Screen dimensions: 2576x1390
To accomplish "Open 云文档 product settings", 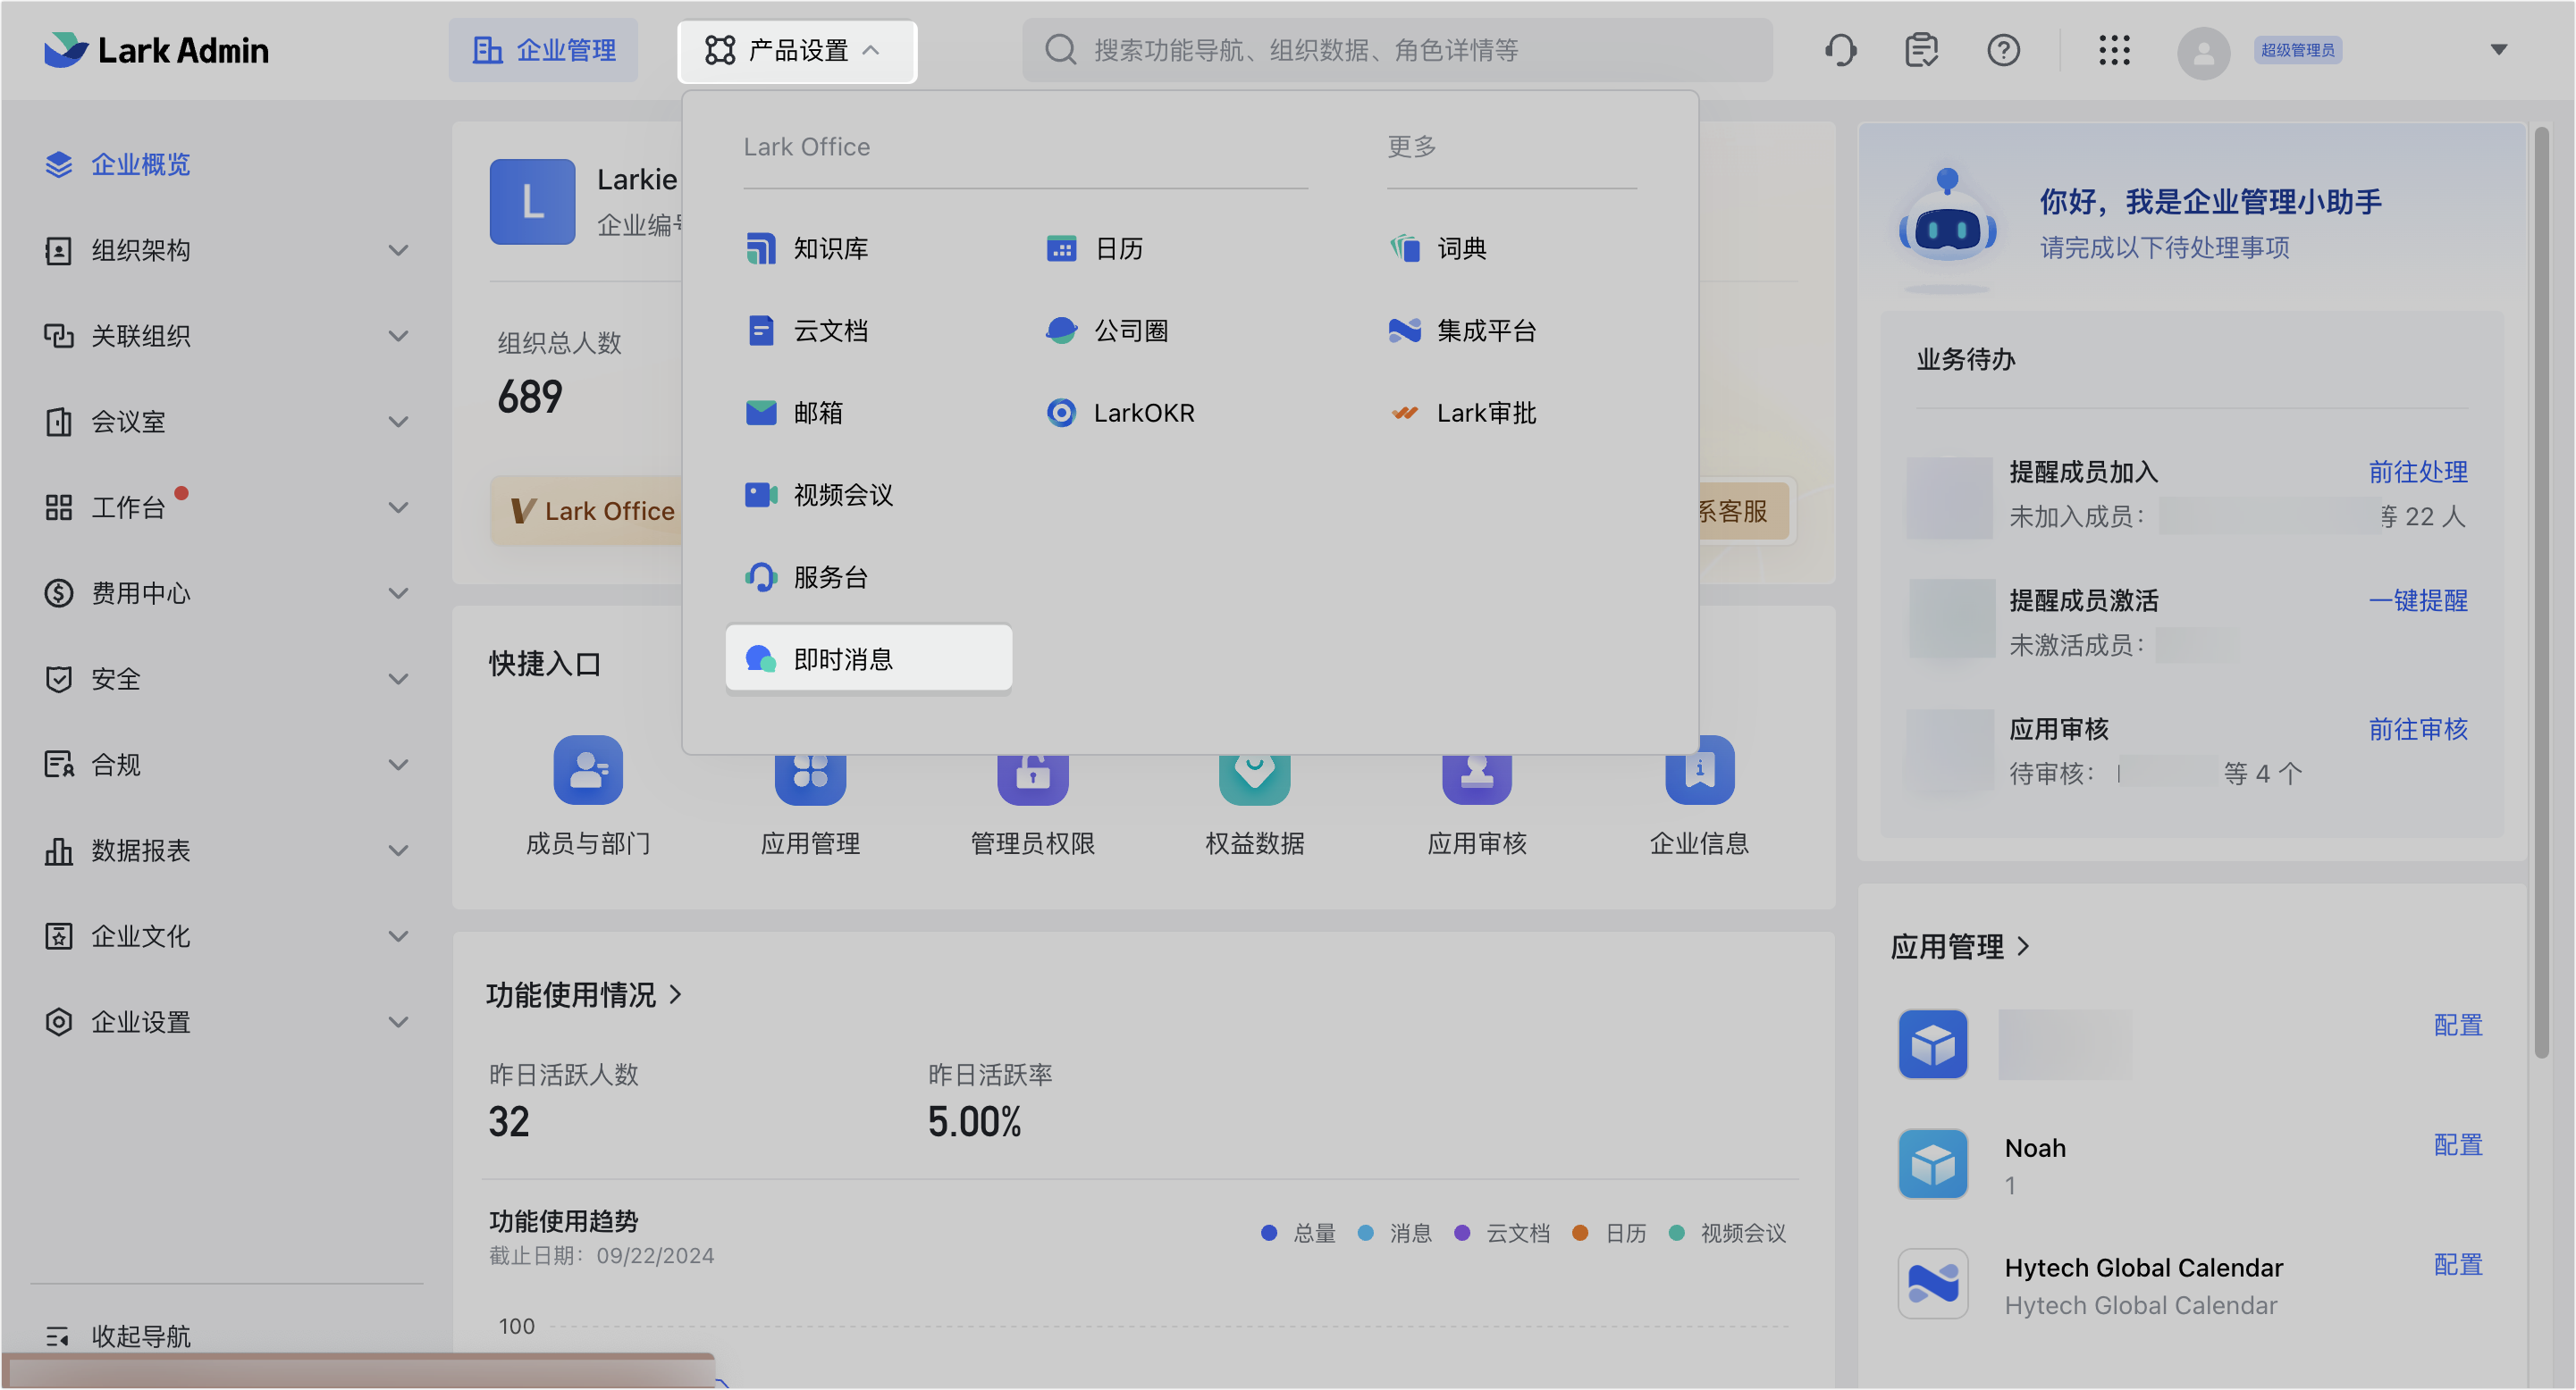I will pos(807,331).
